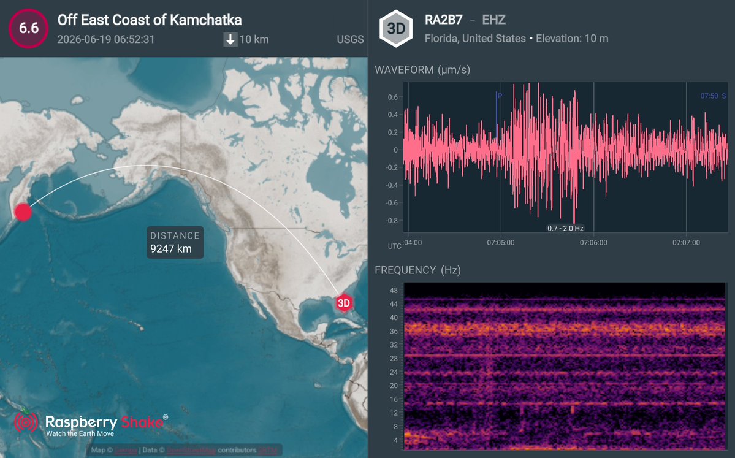Image resolution: width=735 pixels, height=458 pixels.
Task: Click the 'Watch the Earth Move' tagline
Action: pyautogui.click(x=80, y=433)
